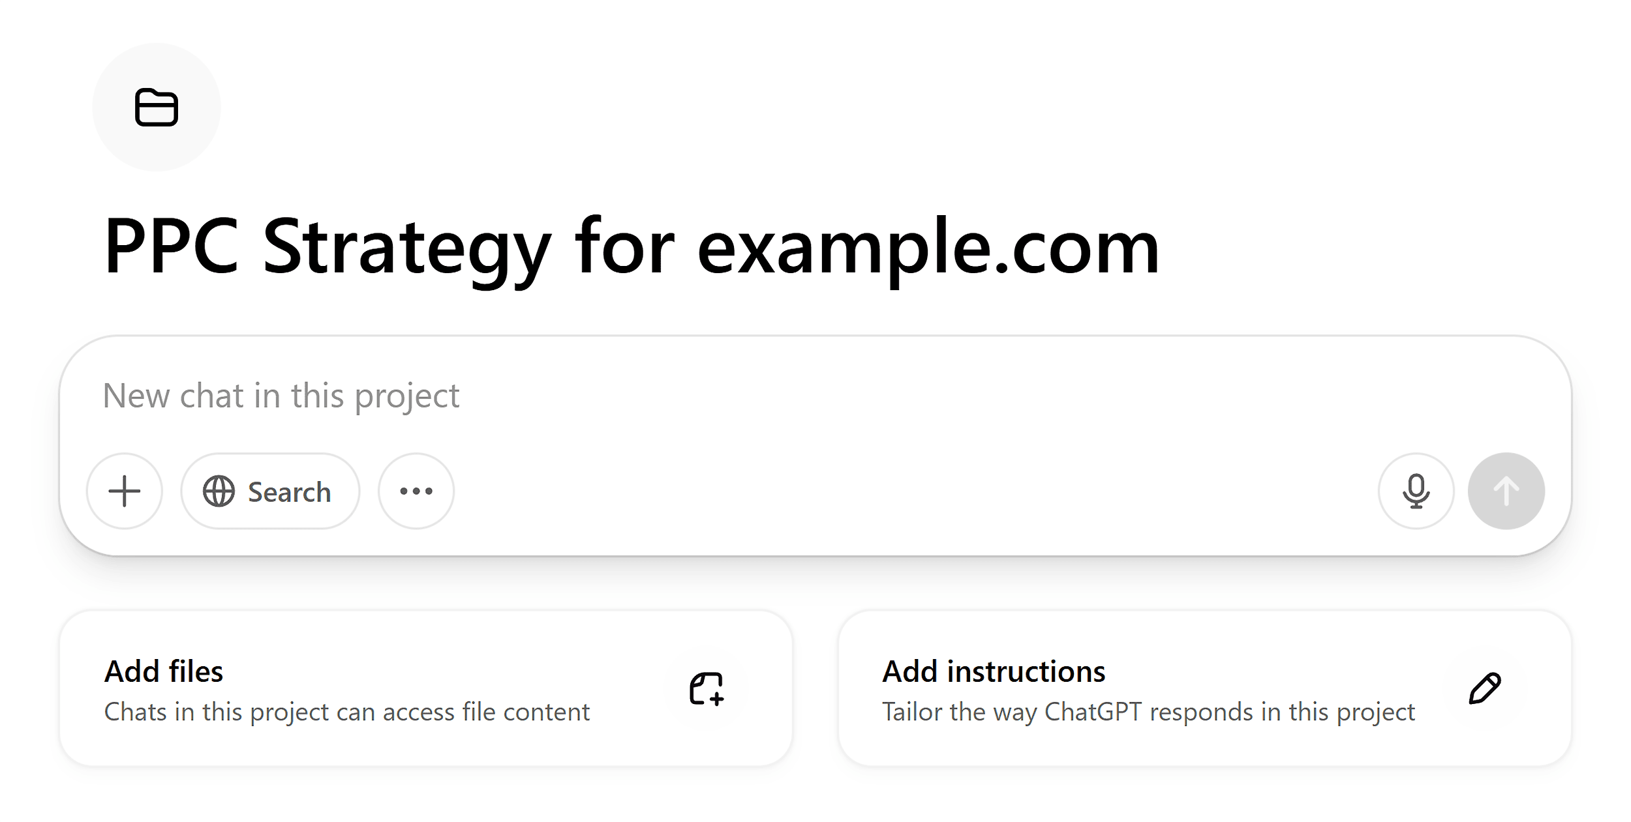Open the project folder icon

coord(157,107)
